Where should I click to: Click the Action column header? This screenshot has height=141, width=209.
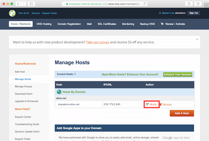coord(150,85)
